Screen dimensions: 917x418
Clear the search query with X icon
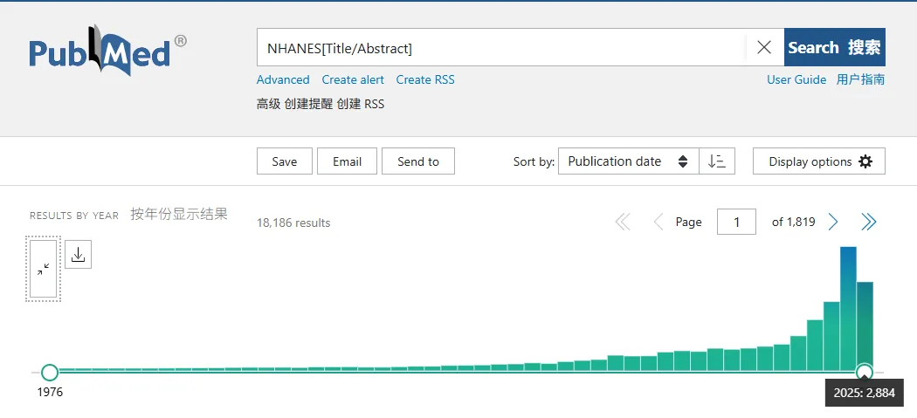click(764, 47)
